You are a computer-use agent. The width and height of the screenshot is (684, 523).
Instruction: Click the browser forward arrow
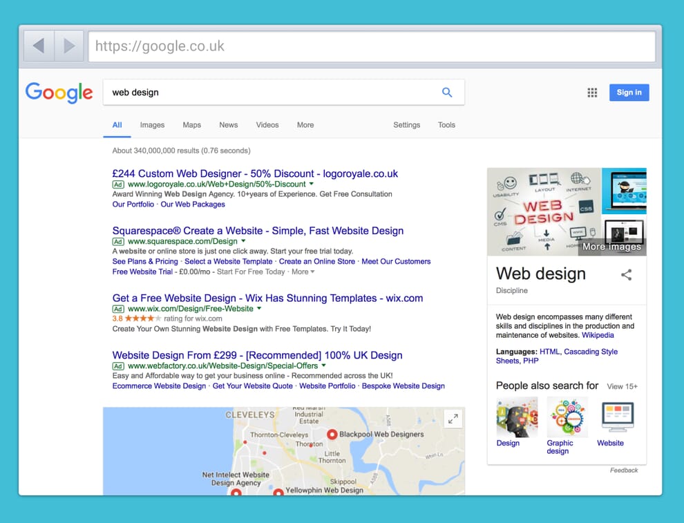(68, 46)
